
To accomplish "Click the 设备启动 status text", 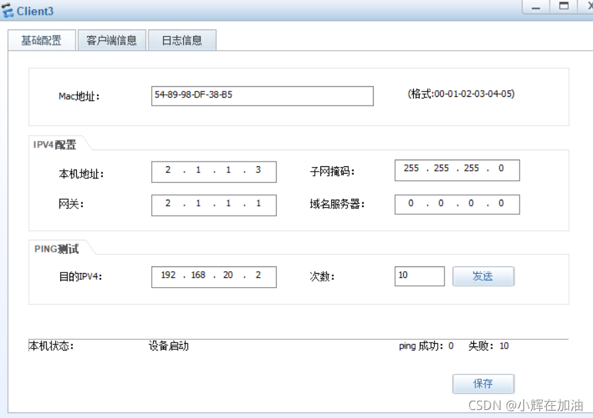I will [x=168, y=346].
